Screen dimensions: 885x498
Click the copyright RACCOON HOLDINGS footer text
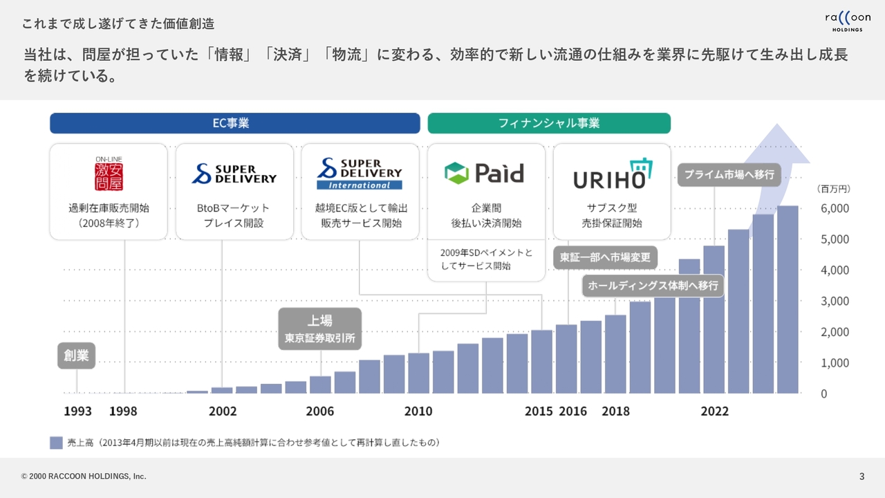click(84, 477)
